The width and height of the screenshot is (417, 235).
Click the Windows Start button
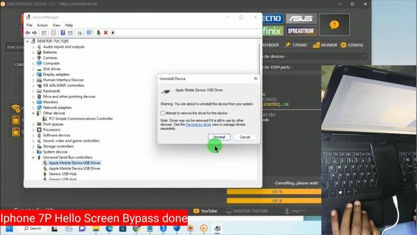(9, 228)
